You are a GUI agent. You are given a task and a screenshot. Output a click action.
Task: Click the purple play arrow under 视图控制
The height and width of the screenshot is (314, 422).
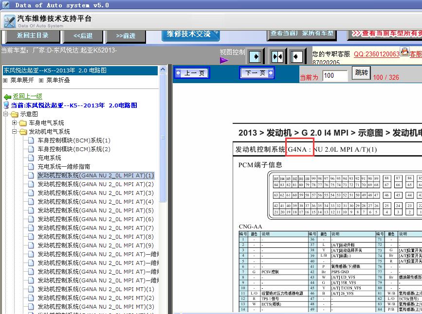tap(224, 60)
